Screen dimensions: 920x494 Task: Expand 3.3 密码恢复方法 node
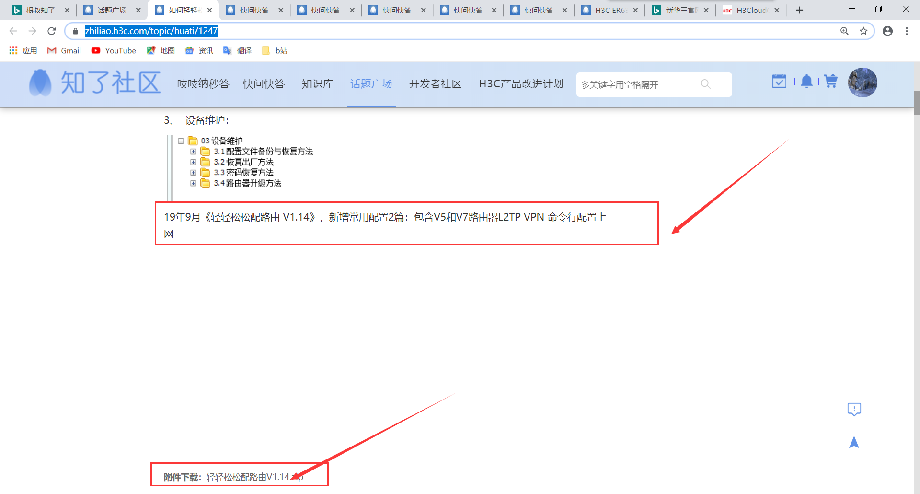[x=193, y=173]
